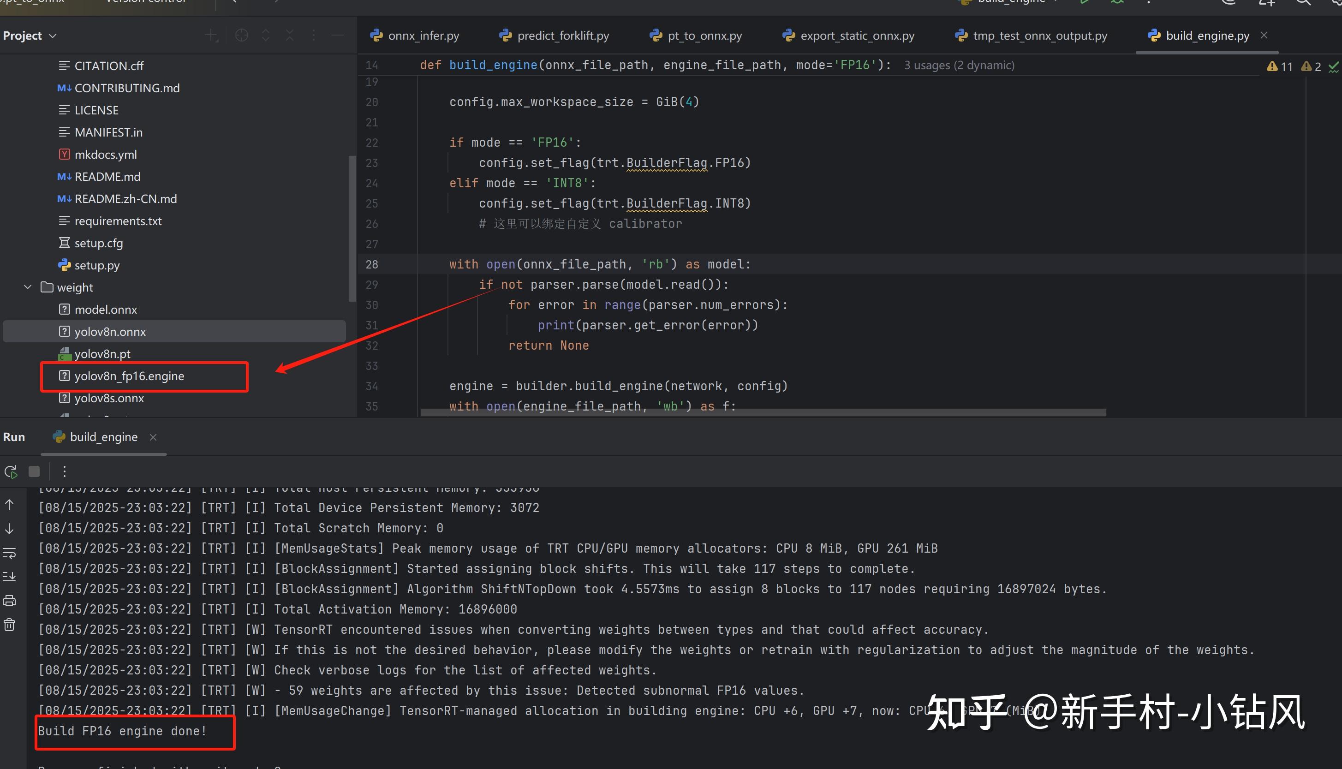The image size is (1342, 769).
Task: Toggle soft-wrap in Run console
Action: click(x=10, y=553)
